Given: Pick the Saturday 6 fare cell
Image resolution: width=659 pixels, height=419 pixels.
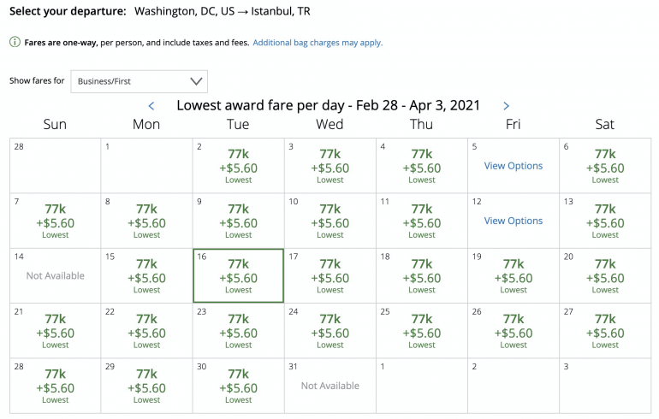Looking at the screenshot, I should [604, 167].
